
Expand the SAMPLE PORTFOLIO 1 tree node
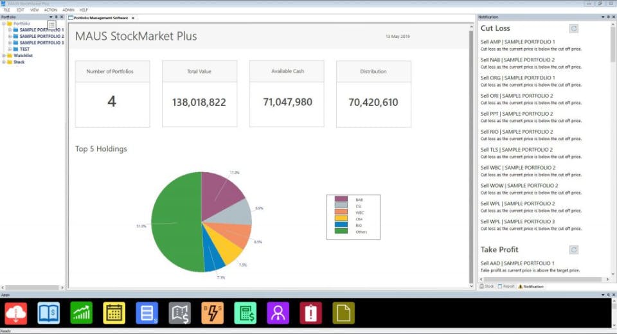(10, 30)
